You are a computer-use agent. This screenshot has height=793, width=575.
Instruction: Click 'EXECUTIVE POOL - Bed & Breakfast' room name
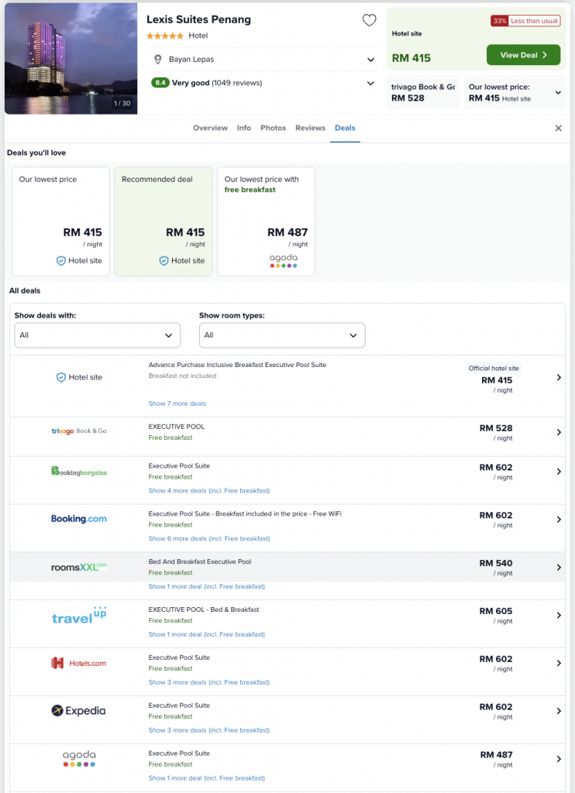pyautogui.click(x=204, y=609)
